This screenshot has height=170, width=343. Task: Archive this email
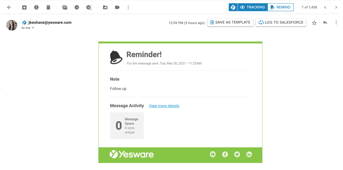coord(24,7)
